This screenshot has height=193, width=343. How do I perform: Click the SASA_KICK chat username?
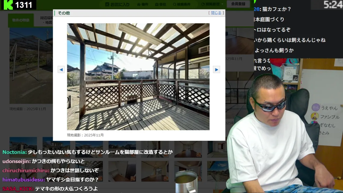pos(18,189)
